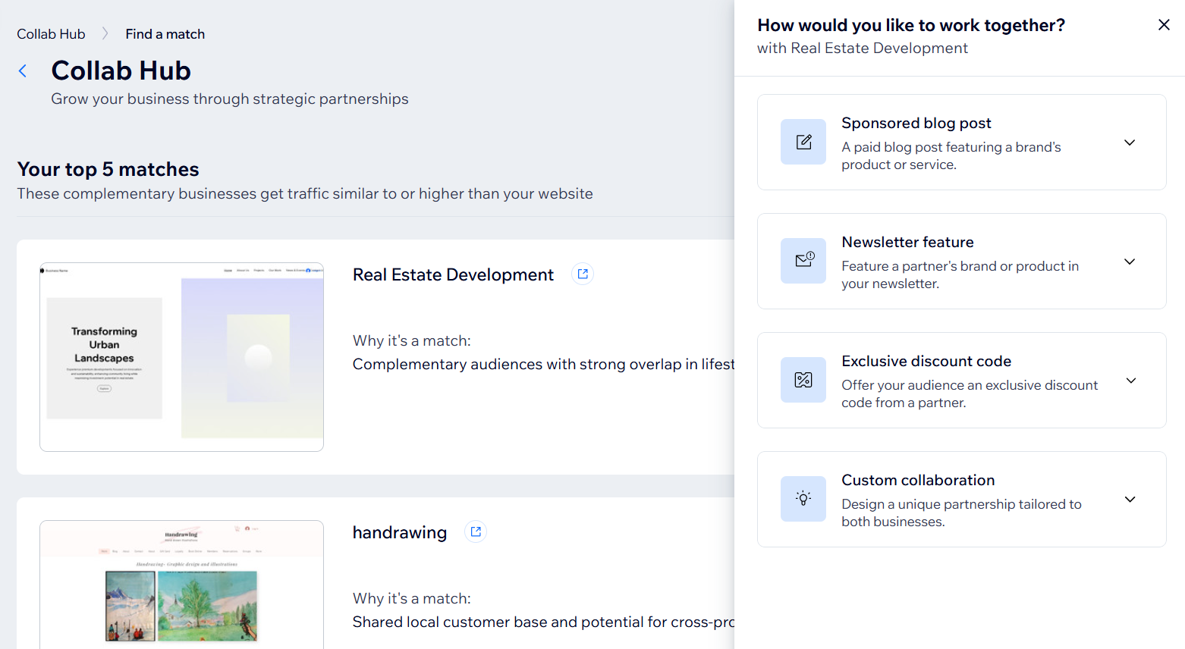Select the Find a match breadcrumb
This screenshot has width=1185, height=649.
click(x=165, y=34)
